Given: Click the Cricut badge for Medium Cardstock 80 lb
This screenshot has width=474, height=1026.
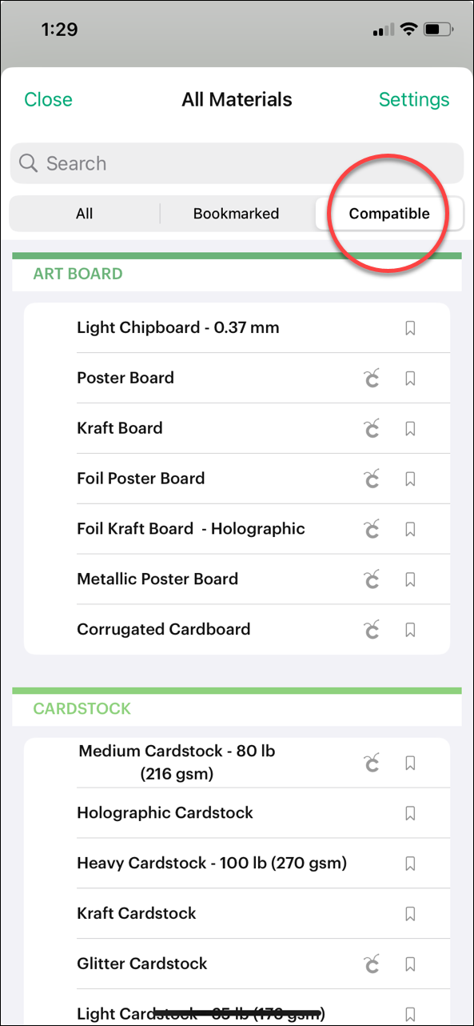Looking at the screenshot, I should 371,762.
